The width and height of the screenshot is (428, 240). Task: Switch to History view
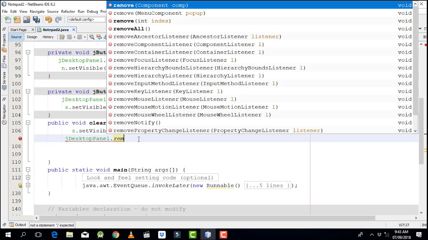click(48, 37)
